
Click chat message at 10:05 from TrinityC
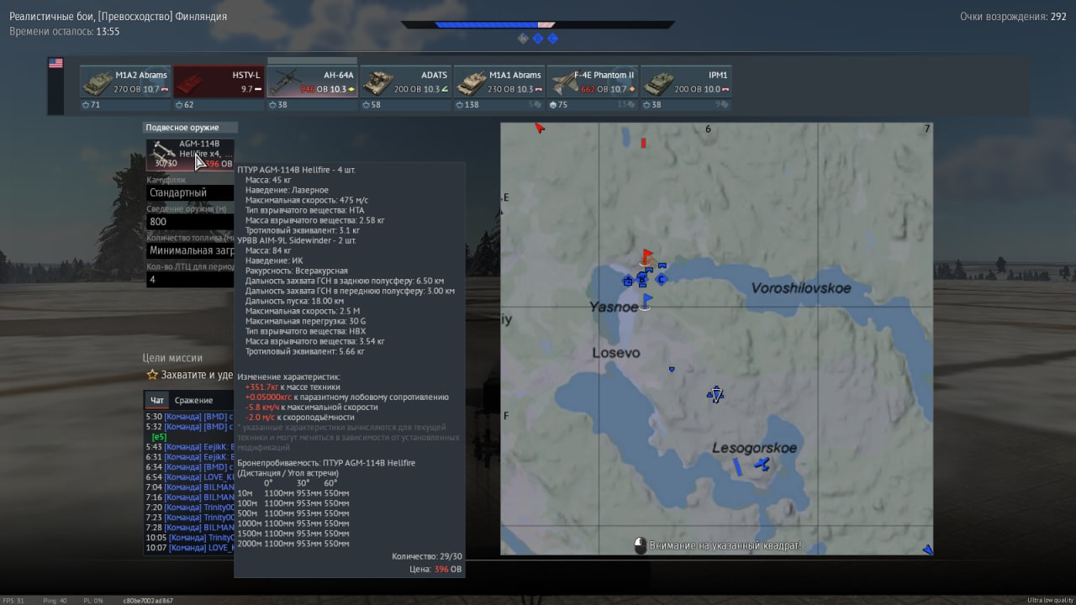(190, 538)
